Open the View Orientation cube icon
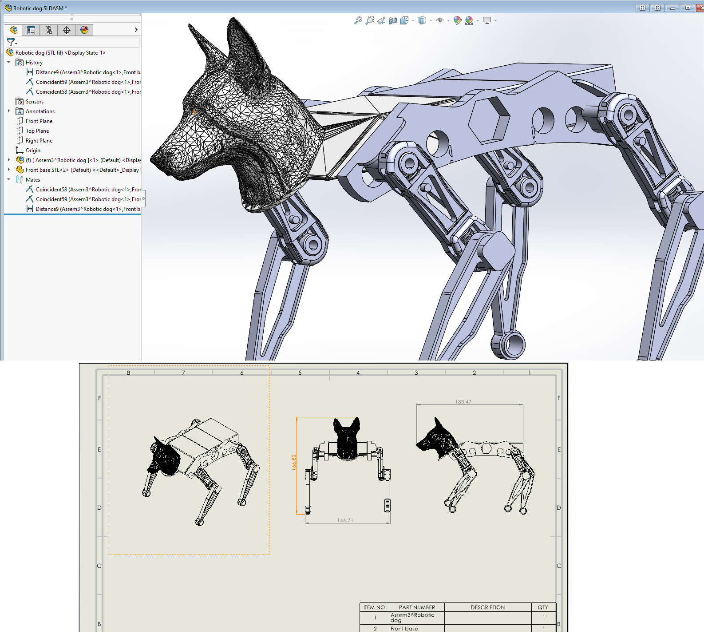Screen dimensions: 704x634 404,20
